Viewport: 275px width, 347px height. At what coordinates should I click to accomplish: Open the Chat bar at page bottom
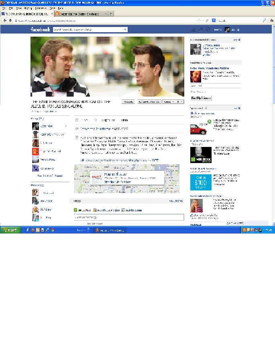[x=247, y=223]
